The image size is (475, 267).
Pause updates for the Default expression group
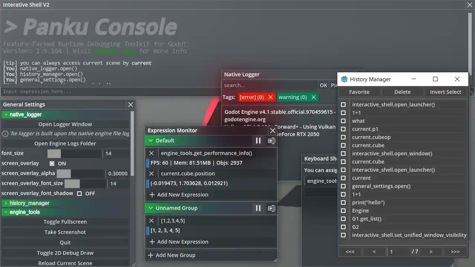coord(258,141)
